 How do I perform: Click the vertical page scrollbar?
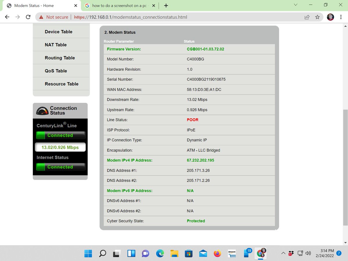pyautogui.click(x=345, y=167)
